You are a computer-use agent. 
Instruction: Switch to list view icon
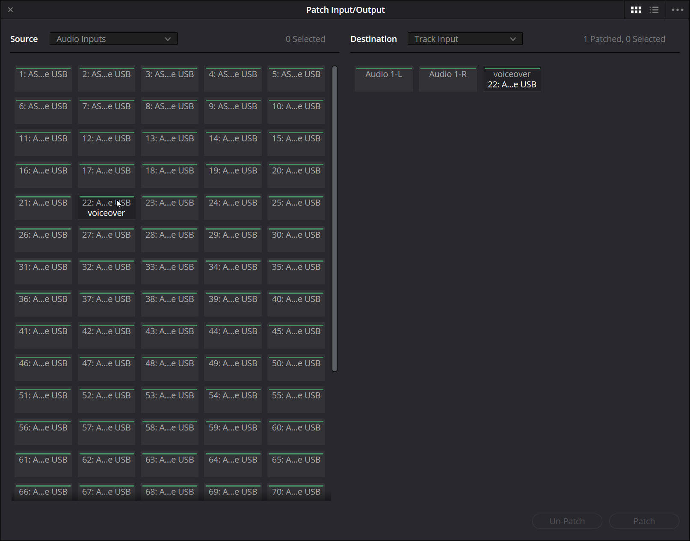[x=654, y=10]
